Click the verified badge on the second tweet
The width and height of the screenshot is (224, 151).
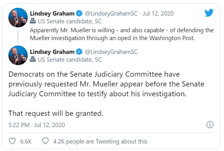[79, 52]
